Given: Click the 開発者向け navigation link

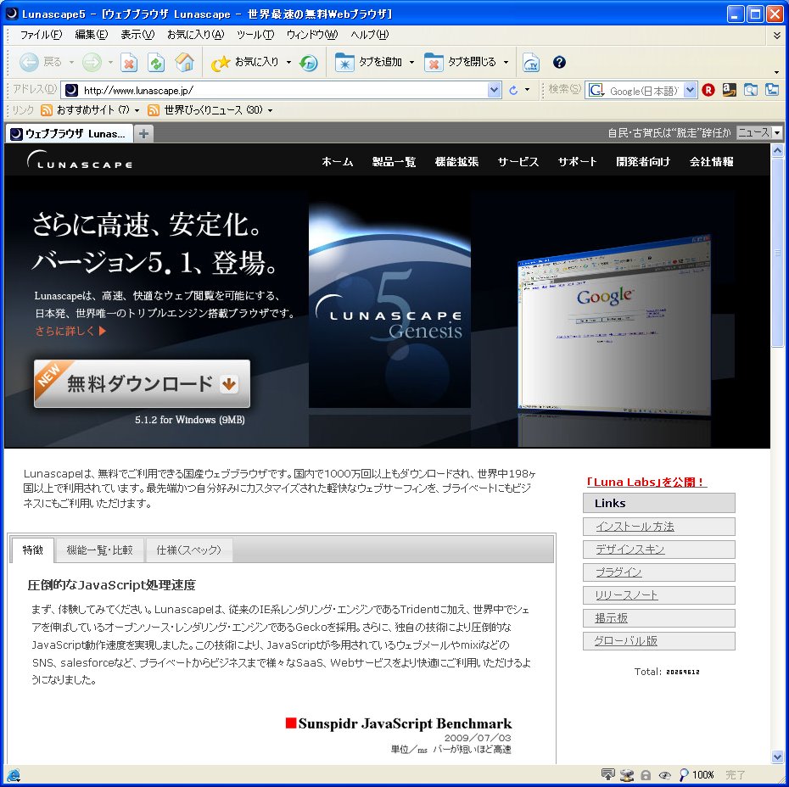Looking at the screenshot, I should pyautogui.click(x=643, y=161).
